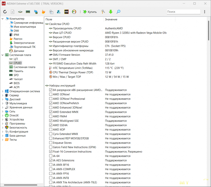Click the green download arrow icon

click(111, 12)
